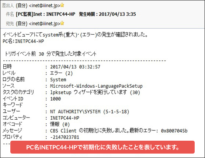
Task: Click the 宛先 label
Action: pyautogui.click(x=10, y=24)
